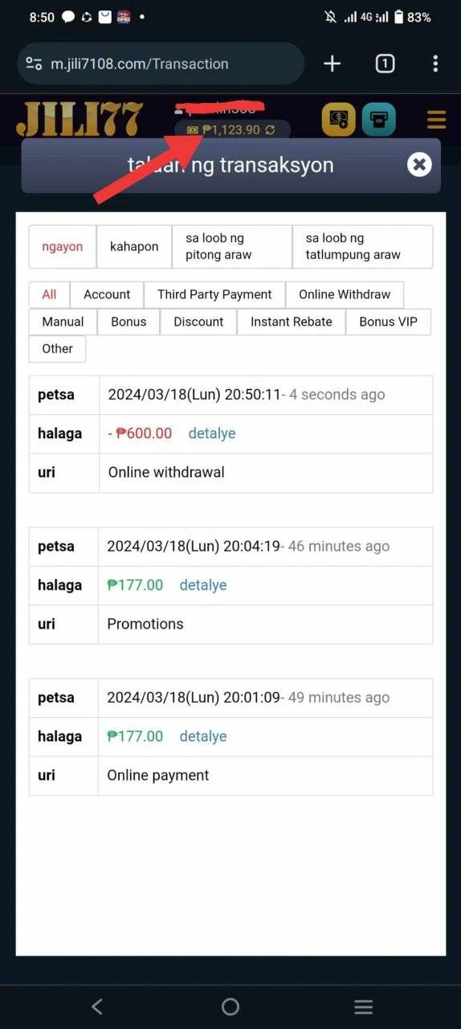The width and height of the screenshot is (461, 1029).
Task: Select the sa loob ng pitong araw filter
Action: pos(232,247)
